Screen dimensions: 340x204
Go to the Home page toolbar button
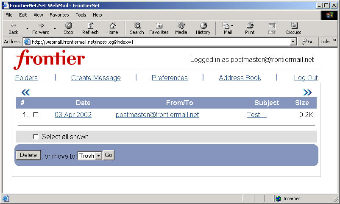tap(112, 28)
